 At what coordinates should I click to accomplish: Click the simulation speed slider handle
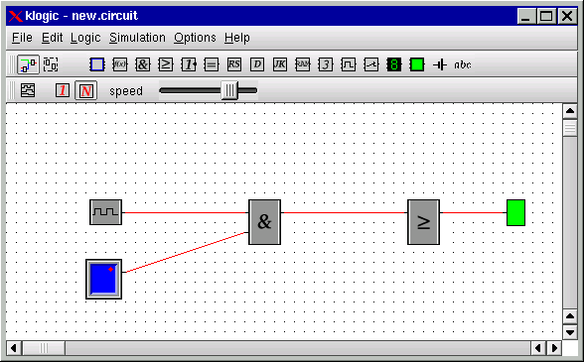click(229, 90)
